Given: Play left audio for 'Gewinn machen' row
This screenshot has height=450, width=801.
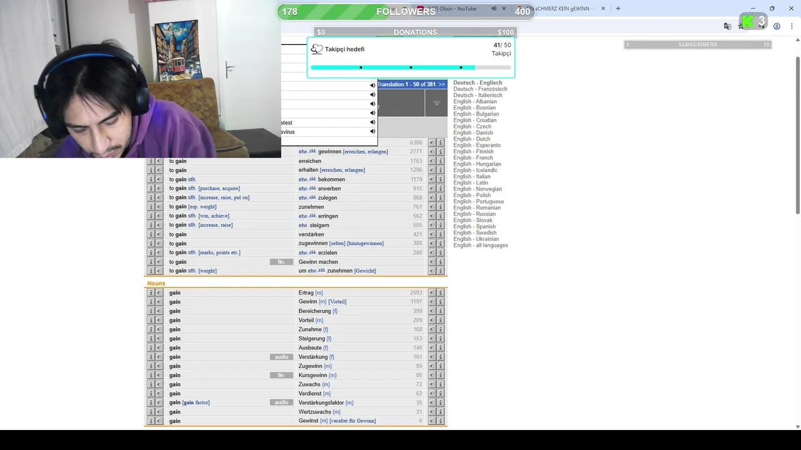Looking at the screenshot, I should click(x=159, y=262).
